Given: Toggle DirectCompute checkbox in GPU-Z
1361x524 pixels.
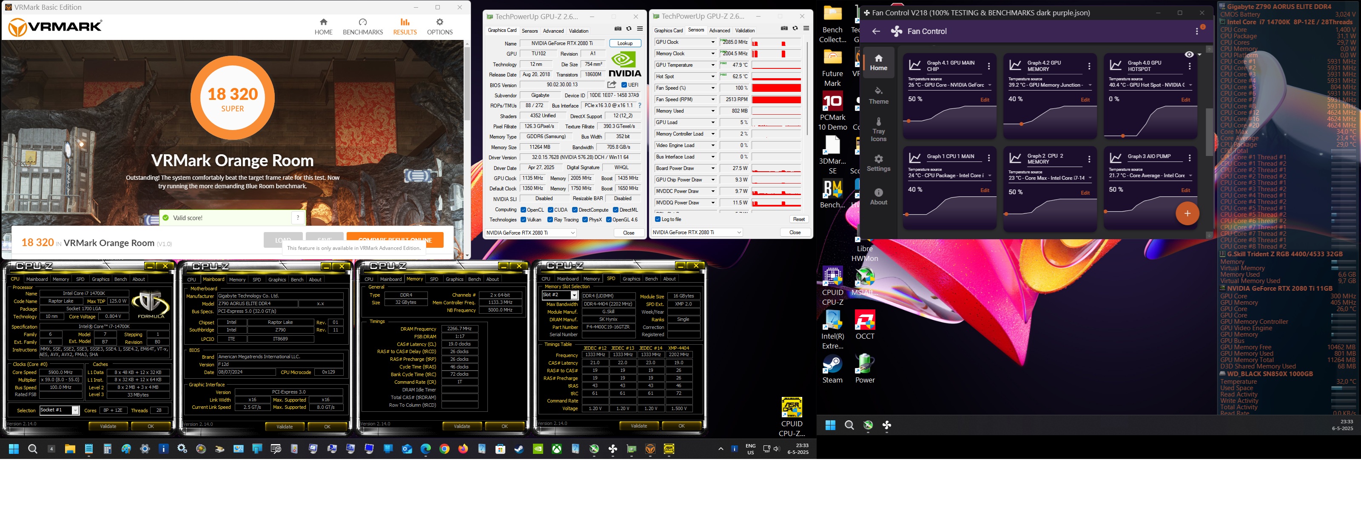Looking at the screenshot, I should pyautogui.click(x=575, y=210).
